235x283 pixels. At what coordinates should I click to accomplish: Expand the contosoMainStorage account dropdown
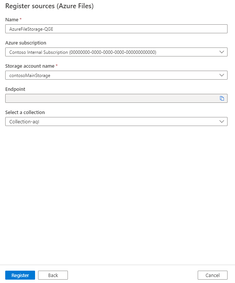click(112, 75)
